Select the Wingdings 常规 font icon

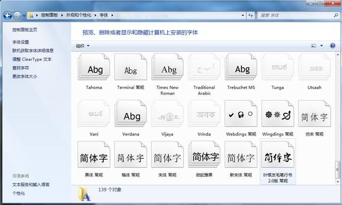point(278,114)
